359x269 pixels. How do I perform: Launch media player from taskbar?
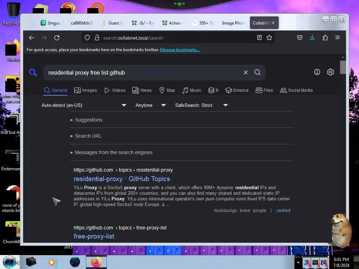(x=52, y=262)
